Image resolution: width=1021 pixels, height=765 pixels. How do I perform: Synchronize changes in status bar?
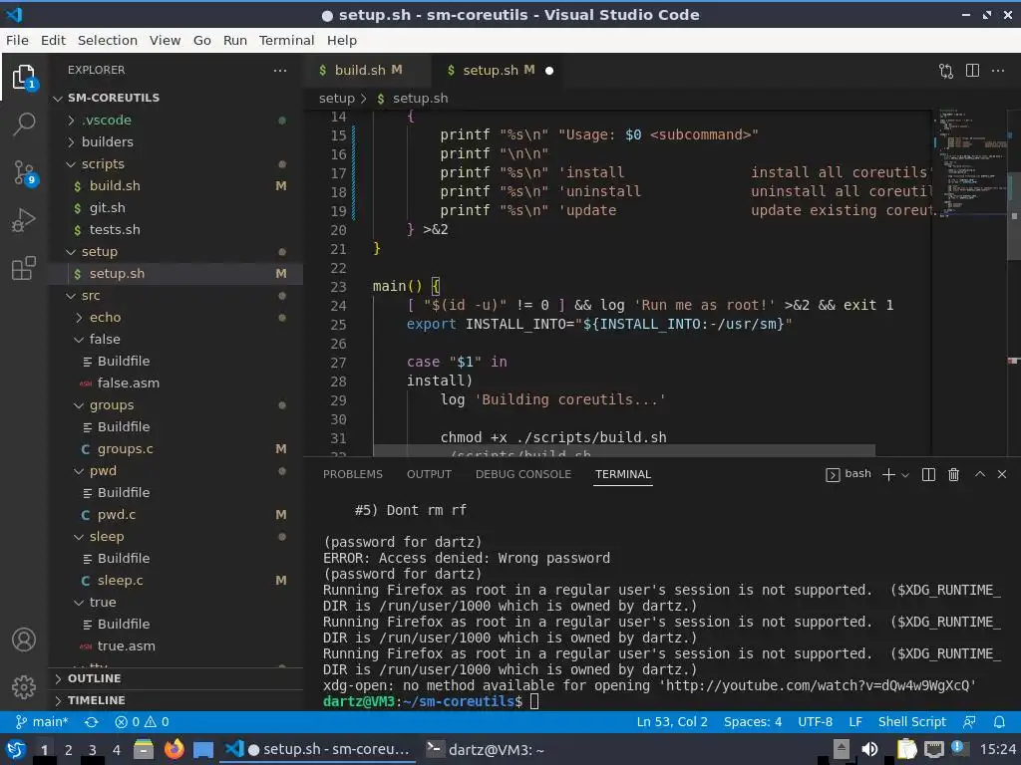click(x=91, y=722)
